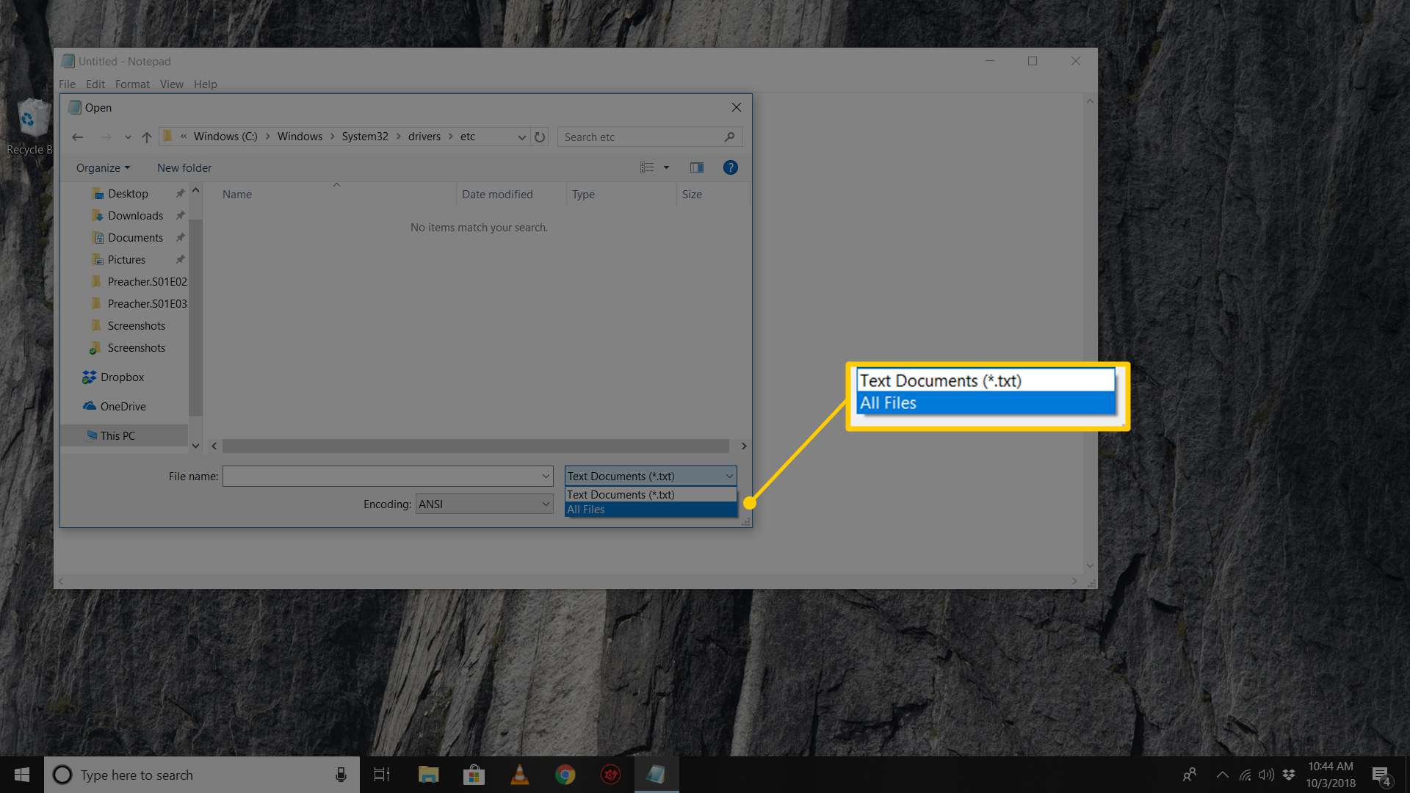Click the up directory arrow icon
This screenshot has width=1410, height=793.
(146, 137)
